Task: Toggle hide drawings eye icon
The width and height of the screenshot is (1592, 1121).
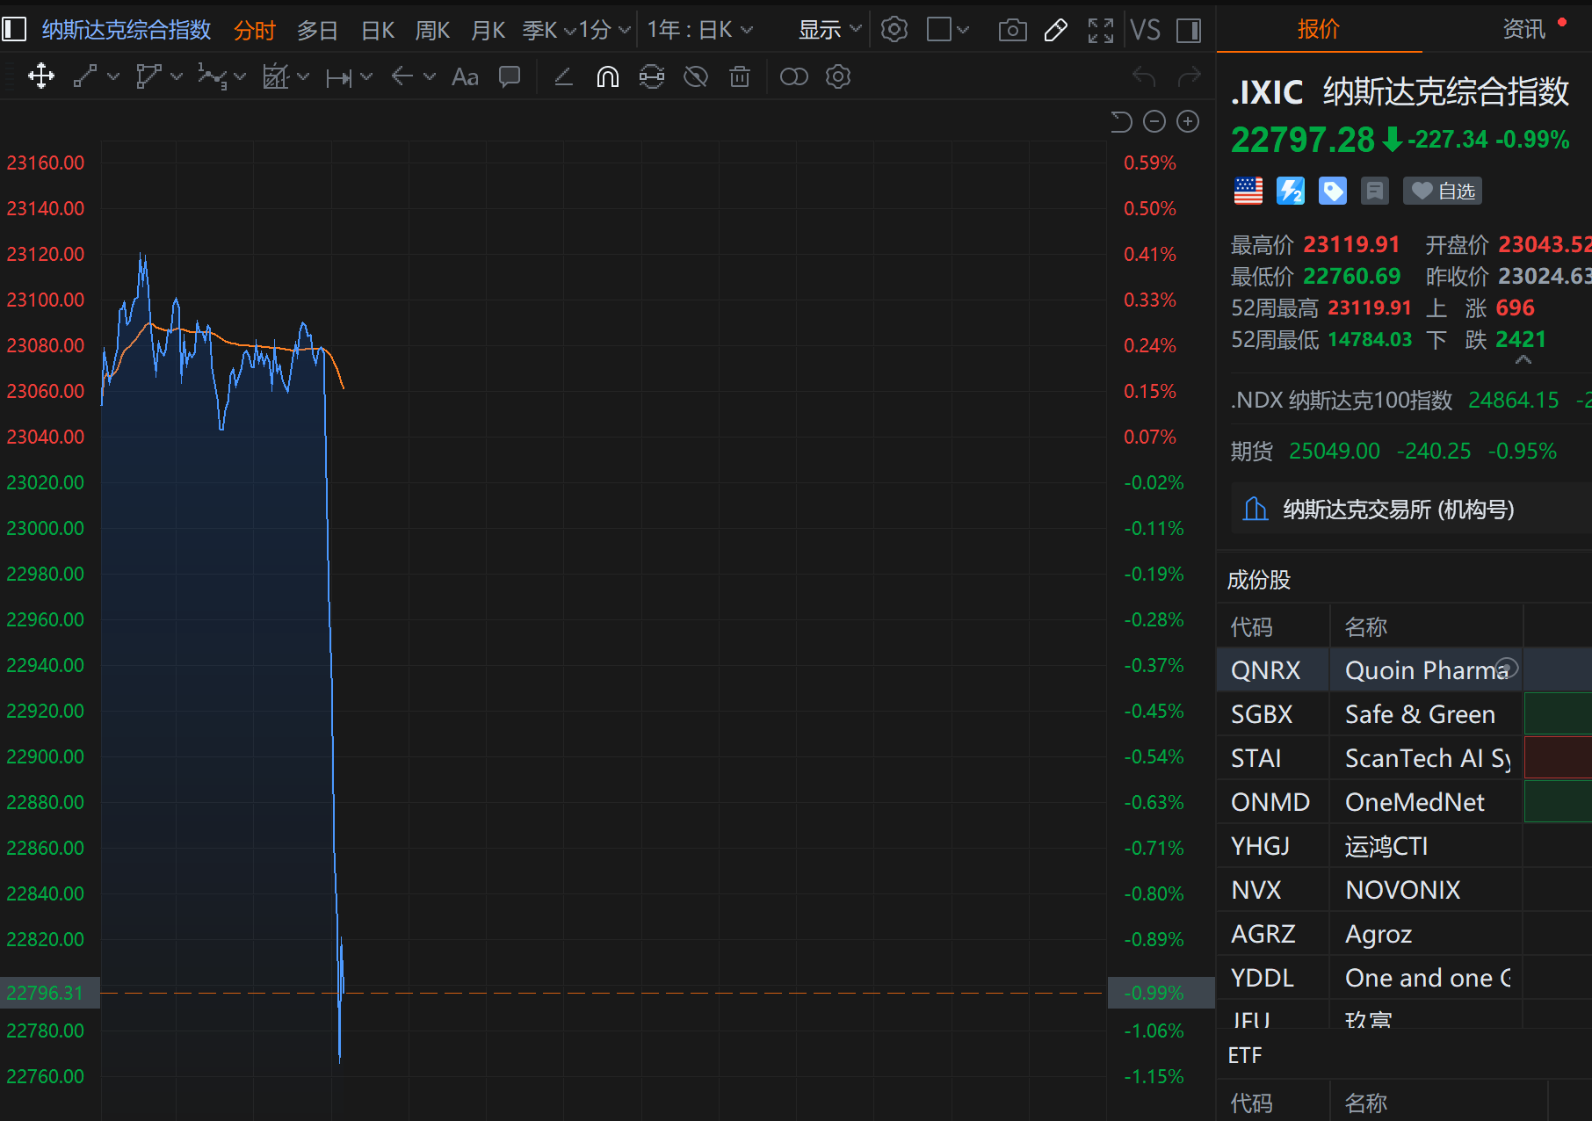Action: pyautogui.click(x=696, y=77)
